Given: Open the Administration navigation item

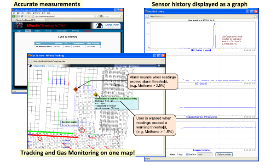Looking at the screenshot, I should click(x=62, y=31).
